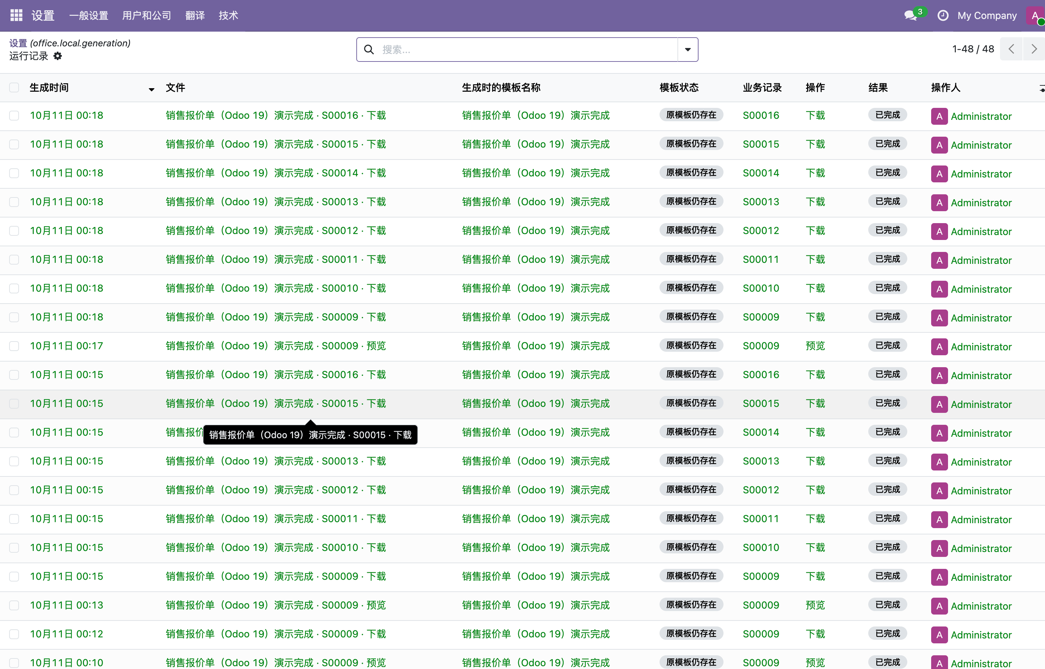Open the apps grid menu
Image resolution: width=1045 pixels, height=669 pixels.
click(16, 15)
